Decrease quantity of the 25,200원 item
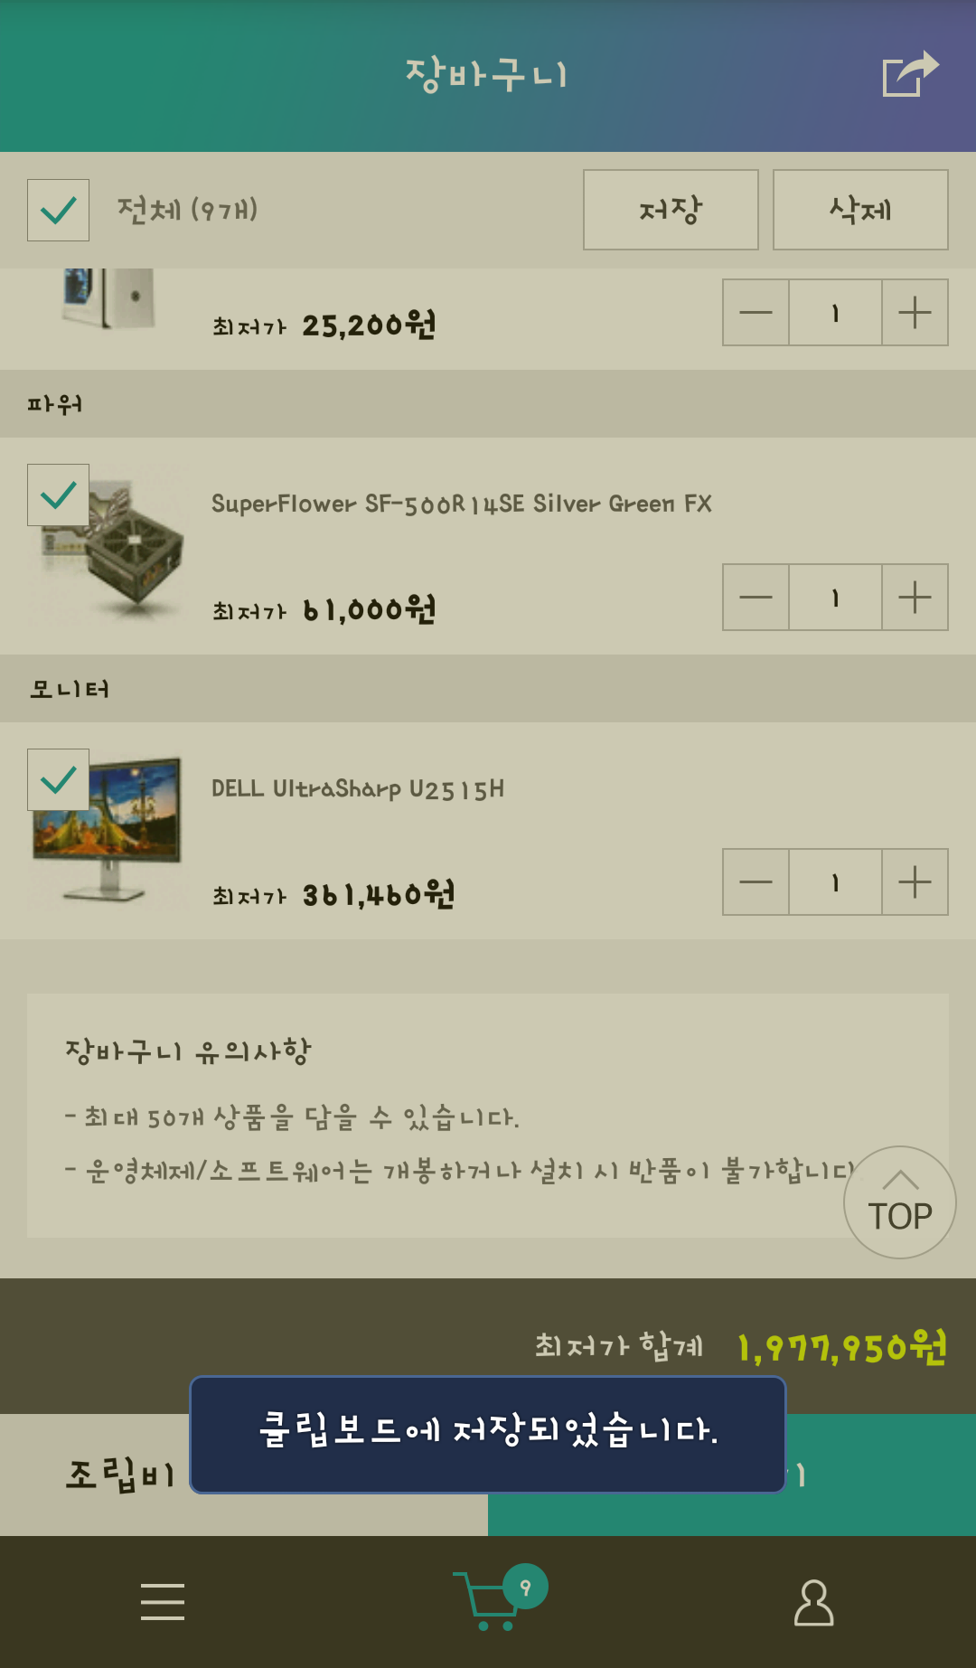Image resolution: width=976 pixels, height=1668 pixels. click(x=756, y=313)
